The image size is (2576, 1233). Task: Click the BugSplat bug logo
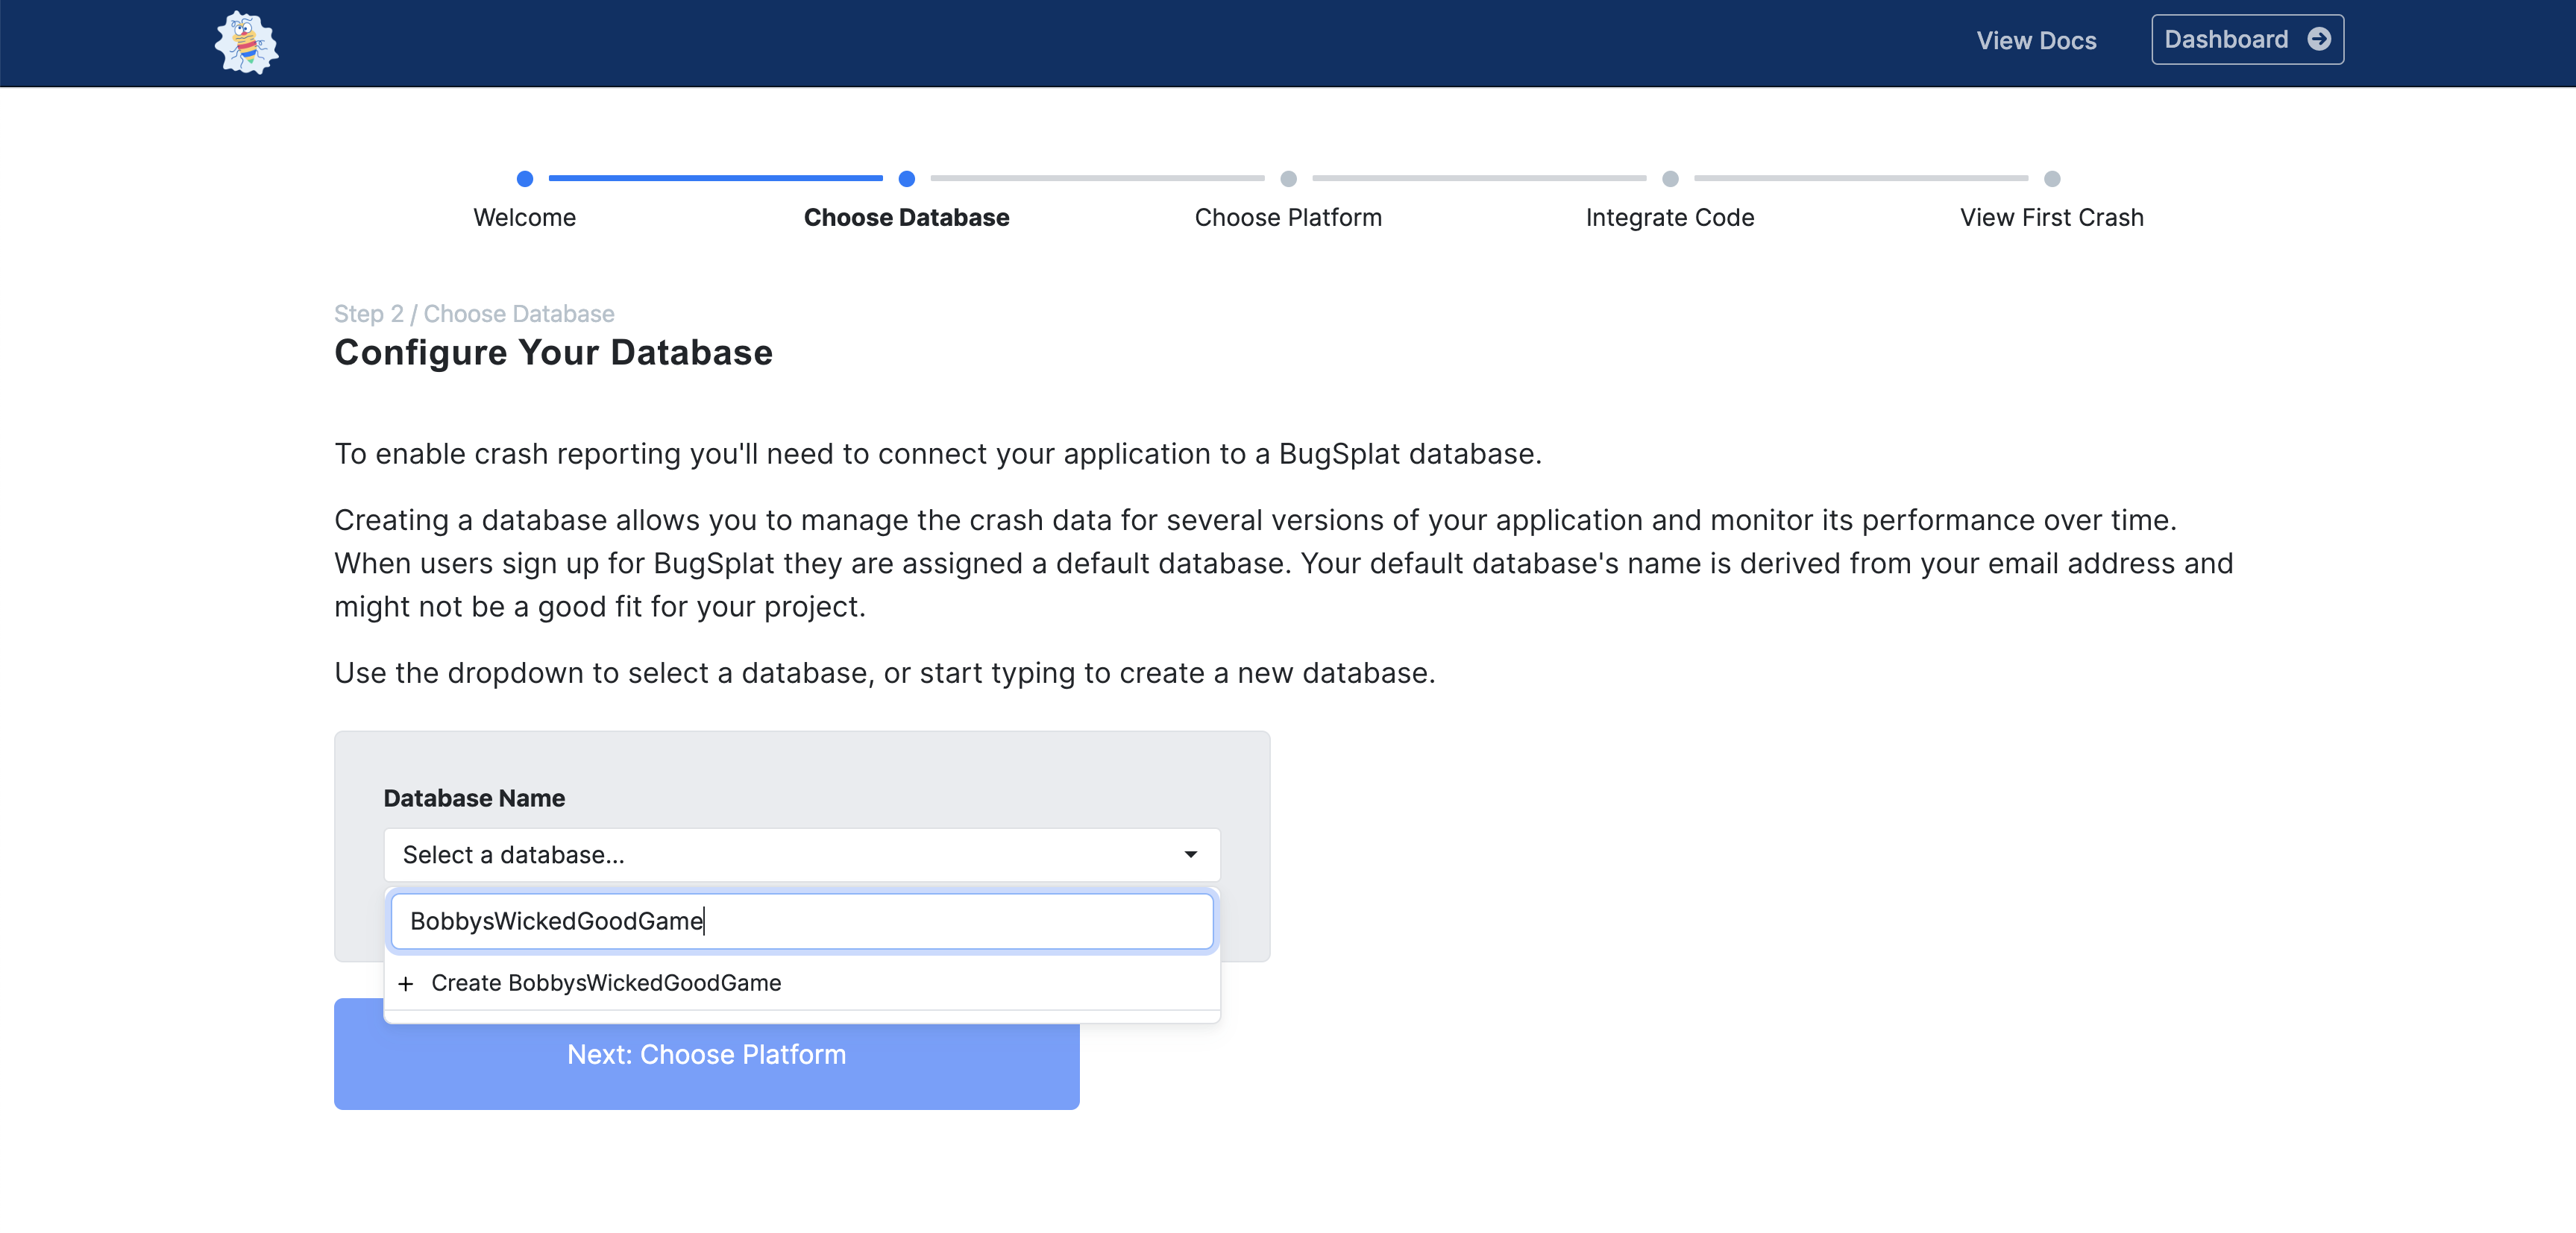[x=246, y=42]
